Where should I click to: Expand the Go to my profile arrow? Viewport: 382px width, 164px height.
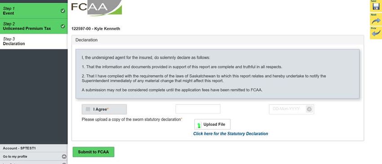point(64,157)
